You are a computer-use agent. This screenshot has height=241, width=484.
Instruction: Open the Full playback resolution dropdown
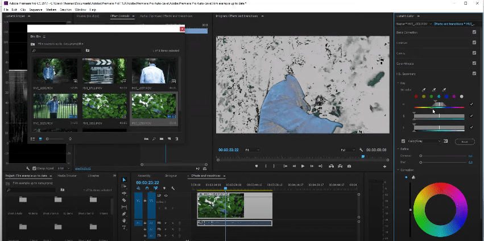(348, 150)
